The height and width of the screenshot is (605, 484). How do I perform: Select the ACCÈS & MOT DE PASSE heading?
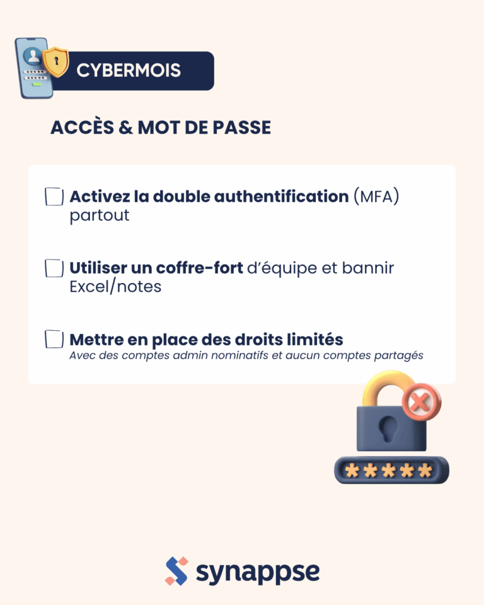tap(161, 127)
